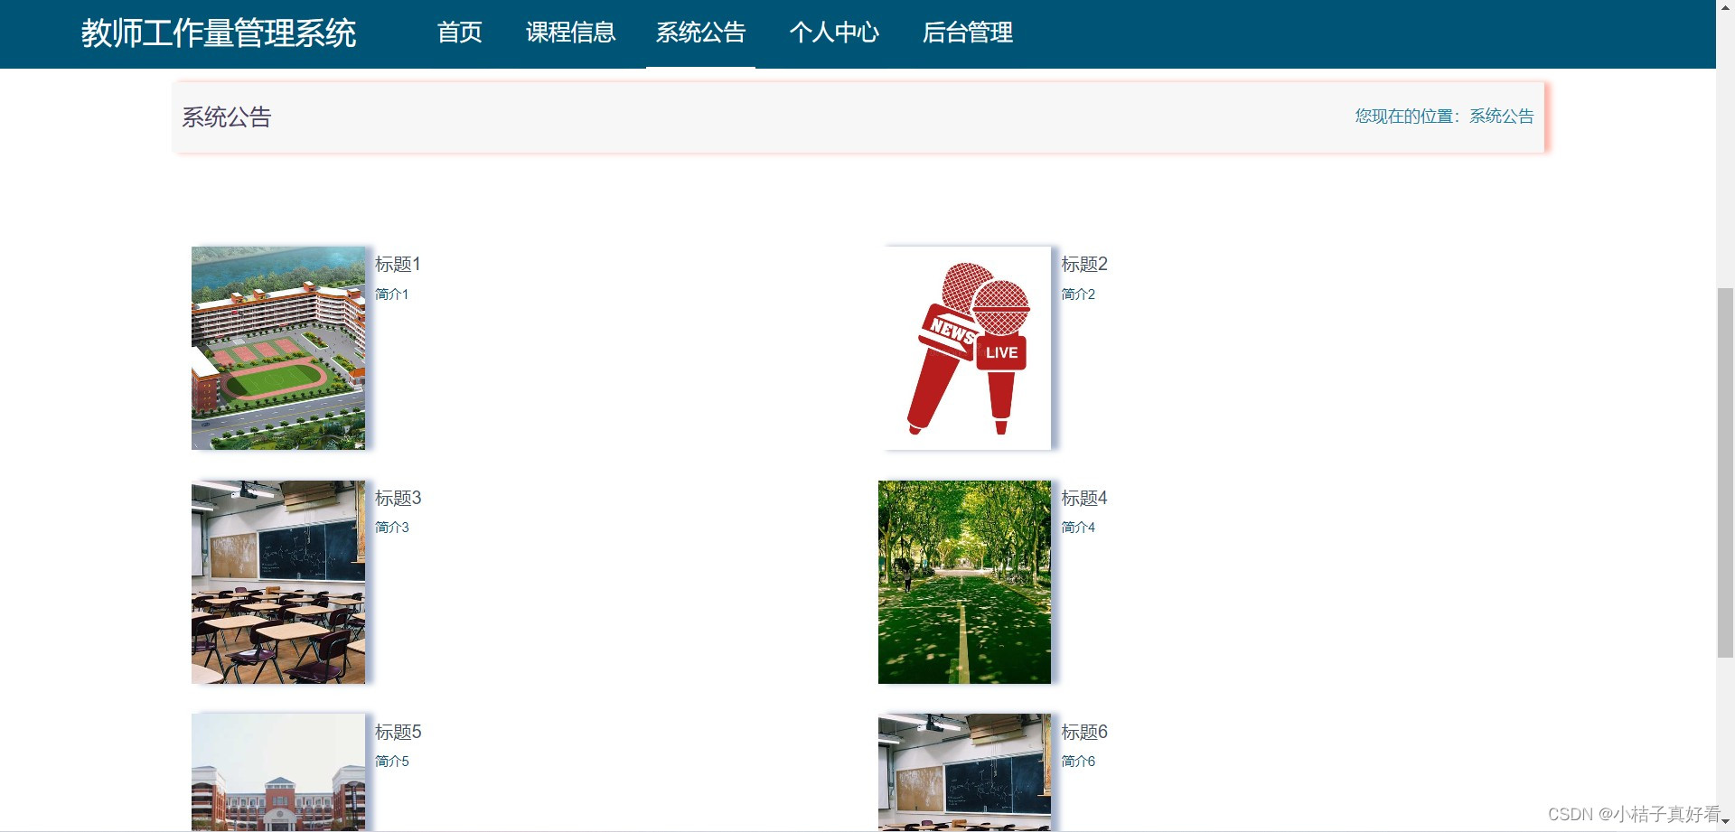Image resolution: width=1735 pixels, height=832 pixels.
Task: Go to the 课程信息 menu item
Action: (570, 33)
